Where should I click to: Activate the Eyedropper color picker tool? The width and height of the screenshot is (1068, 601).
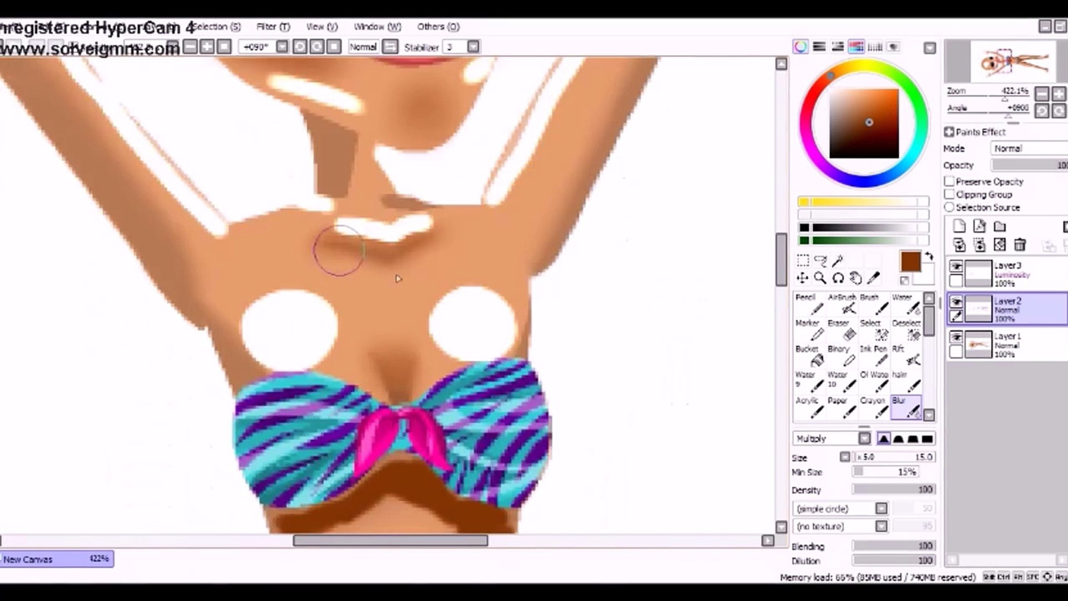tap(873, 278)
